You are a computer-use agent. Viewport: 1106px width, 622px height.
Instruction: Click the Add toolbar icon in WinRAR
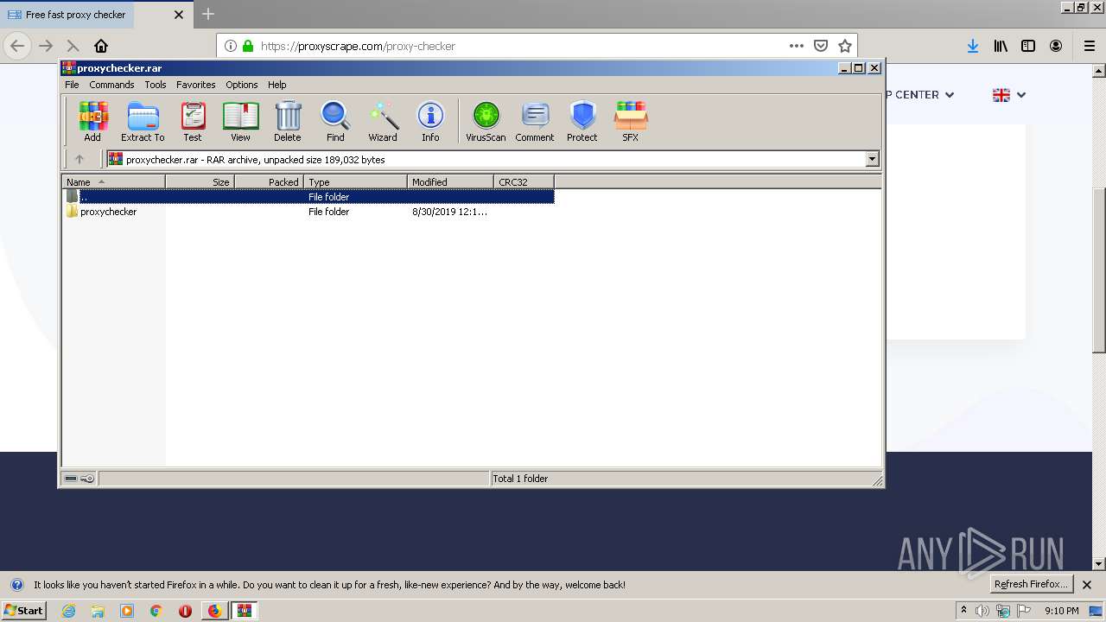(92, 121)
